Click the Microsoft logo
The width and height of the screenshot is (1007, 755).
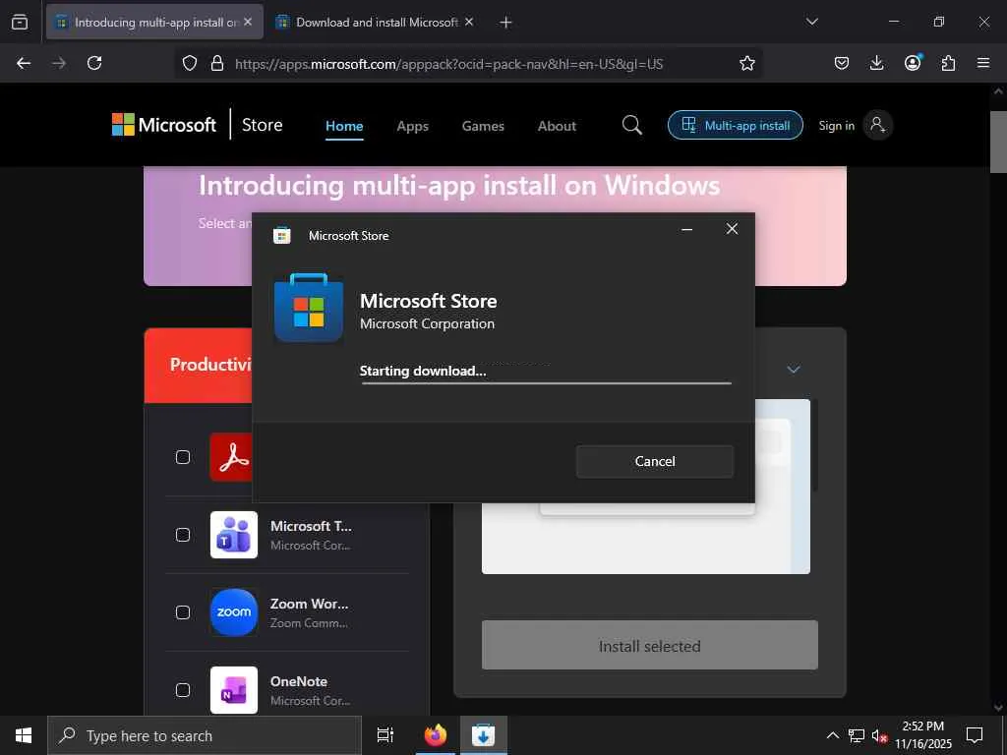(164, 125)
